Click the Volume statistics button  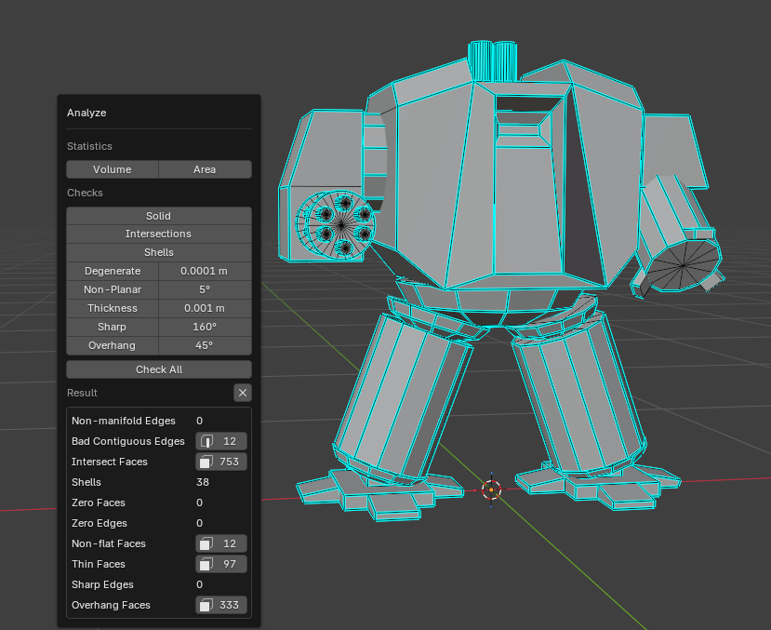click(113, 169)
